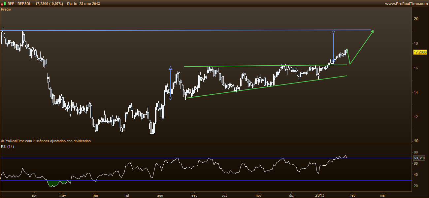
Task: Click the dic month on time axis
Action: coord(291,195)
